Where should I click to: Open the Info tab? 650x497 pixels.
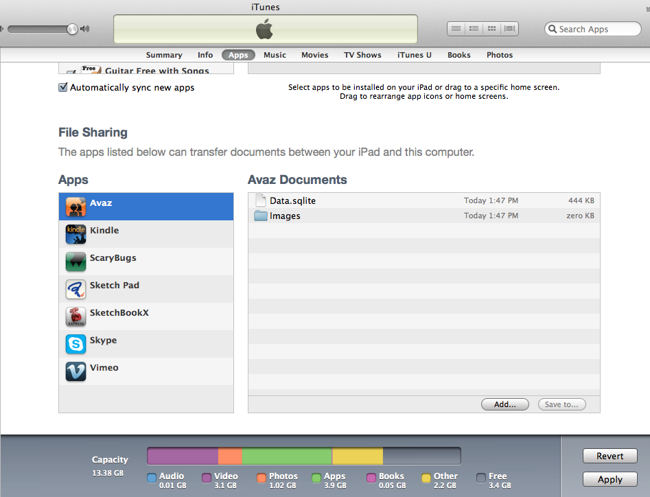point(205,55)
